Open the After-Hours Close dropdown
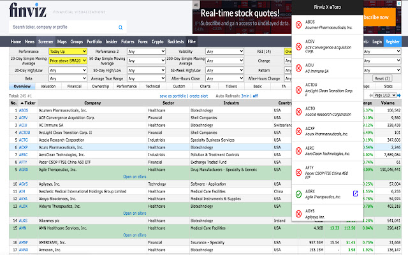This screenshot has width=408, height=255. (x=224, y=78)
